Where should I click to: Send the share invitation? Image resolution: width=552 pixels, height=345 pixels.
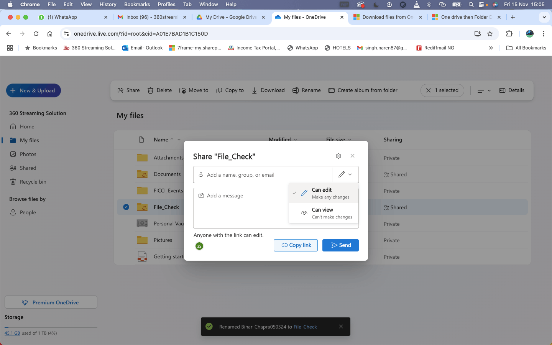coord(340,245)
